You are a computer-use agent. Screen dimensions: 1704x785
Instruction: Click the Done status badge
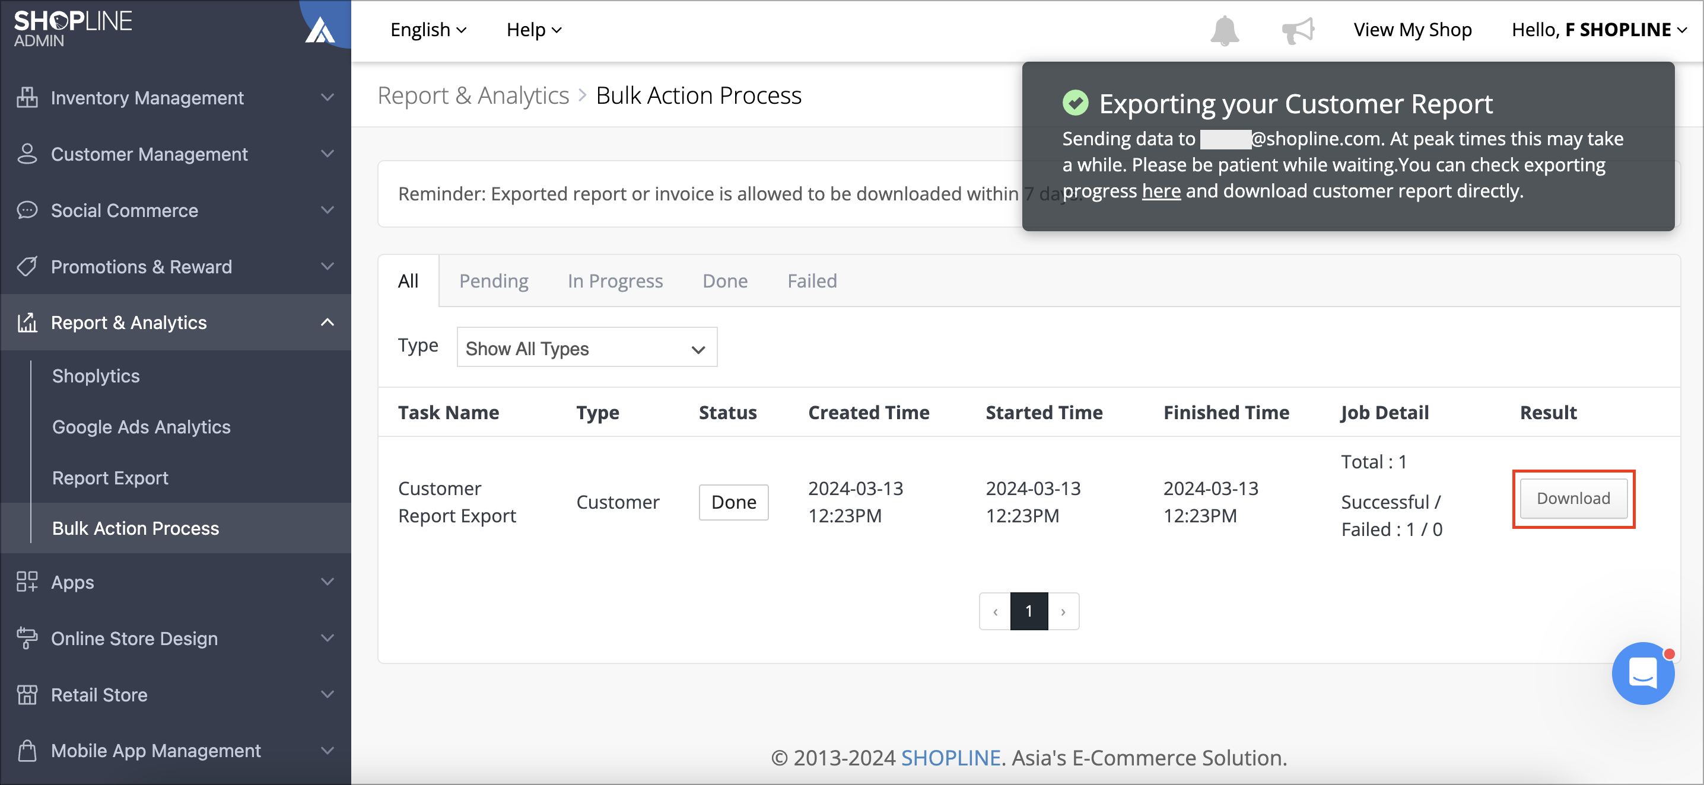point(733,502)
